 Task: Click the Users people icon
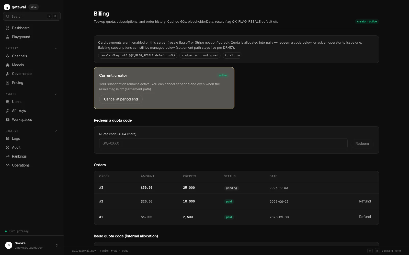tap(8, 102)
